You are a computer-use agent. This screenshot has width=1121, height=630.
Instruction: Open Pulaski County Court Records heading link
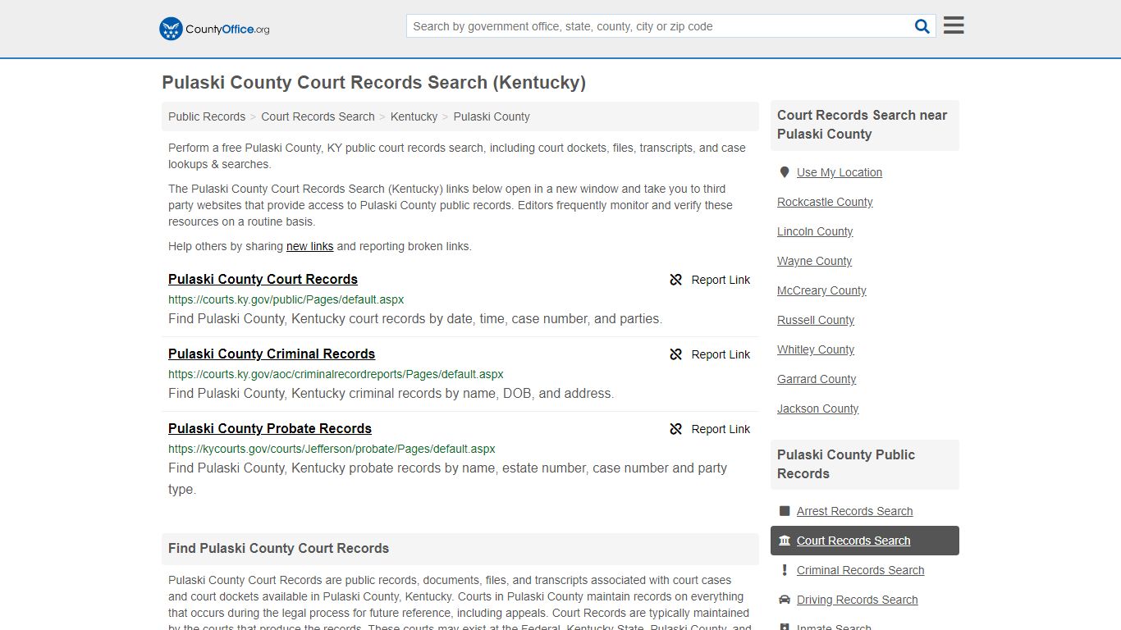(263, 279)
